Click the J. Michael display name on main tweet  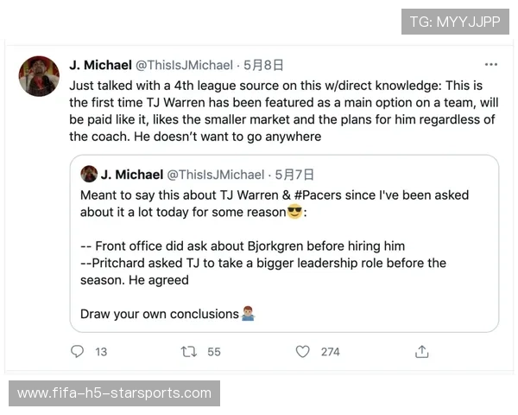pyautogui.click(x=100, y=65)
